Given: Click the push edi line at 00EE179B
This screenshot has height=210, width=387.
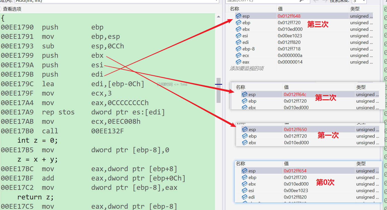Looking at the screenshot, I should point(52,74).
